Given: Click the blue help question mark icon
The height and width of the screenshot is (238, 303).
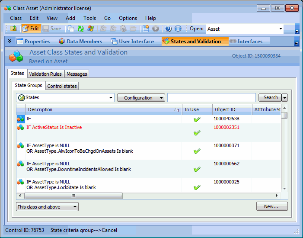Looking at the screenshot, I should (x=168, y=29).
